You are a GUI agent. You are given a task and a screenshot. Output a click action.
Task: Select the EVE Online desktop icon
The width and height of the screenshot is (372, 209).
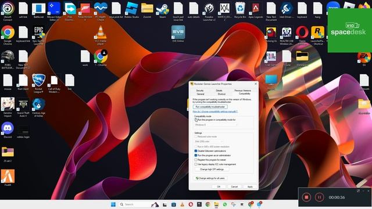(x=178, y=34)
